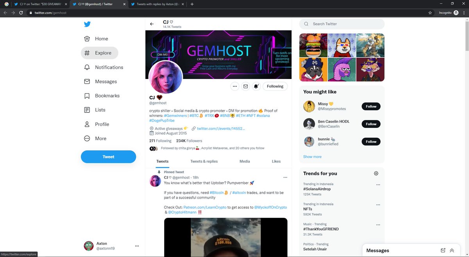View the 271 Following list
Image resolution: width=469 pixels, height=257 pixels.
pyautogui.click(x=160, y=141)
